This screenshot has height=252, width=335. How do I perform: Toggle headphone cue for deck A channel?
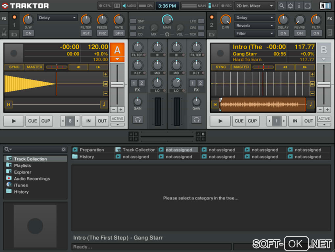click(x=138, y=120)
